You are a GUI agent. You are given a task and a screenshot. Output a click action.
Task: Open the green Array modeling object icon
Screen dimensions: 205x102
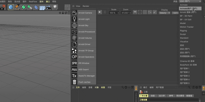(30, 7)
